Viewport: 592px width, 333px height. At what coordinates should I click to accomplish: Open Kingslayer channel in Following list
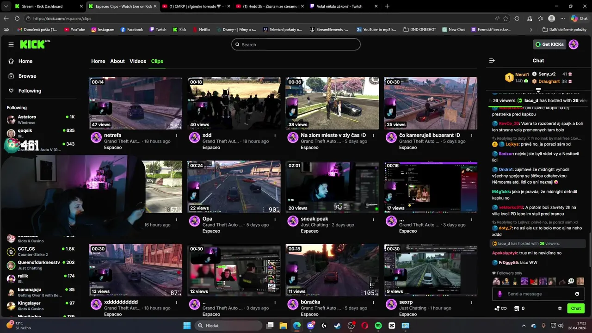[x=40, y=306]
